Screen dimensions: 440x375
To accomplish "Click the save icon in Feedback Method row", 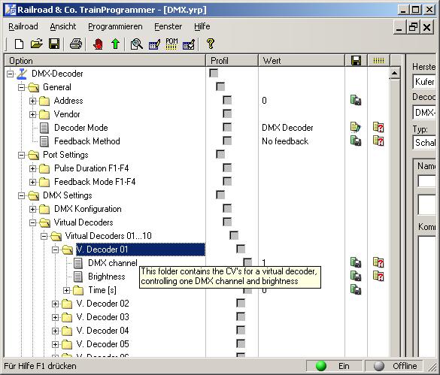I will click(356, 141).
